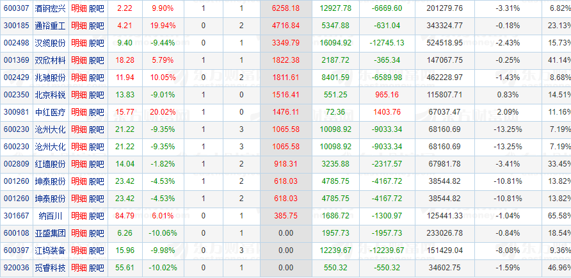The height and width of the screenshot is (278, 571).
Task: Open 觅睿科技 stock name link
Action: click(x=51, y=268)
